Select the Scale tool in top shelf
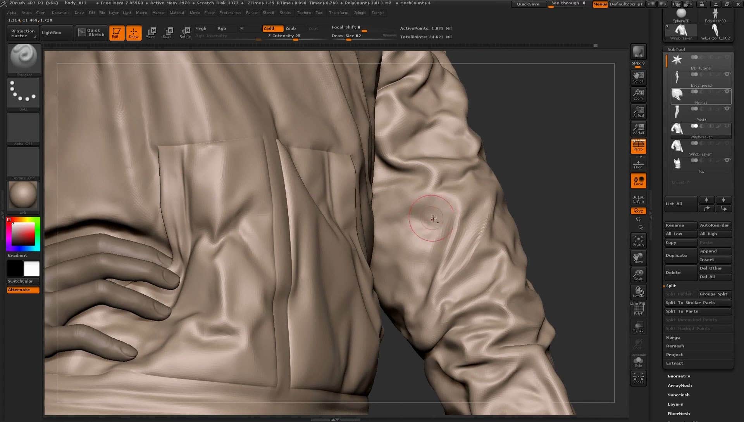This screenshot has height=422, width=744. coord(167,33)
